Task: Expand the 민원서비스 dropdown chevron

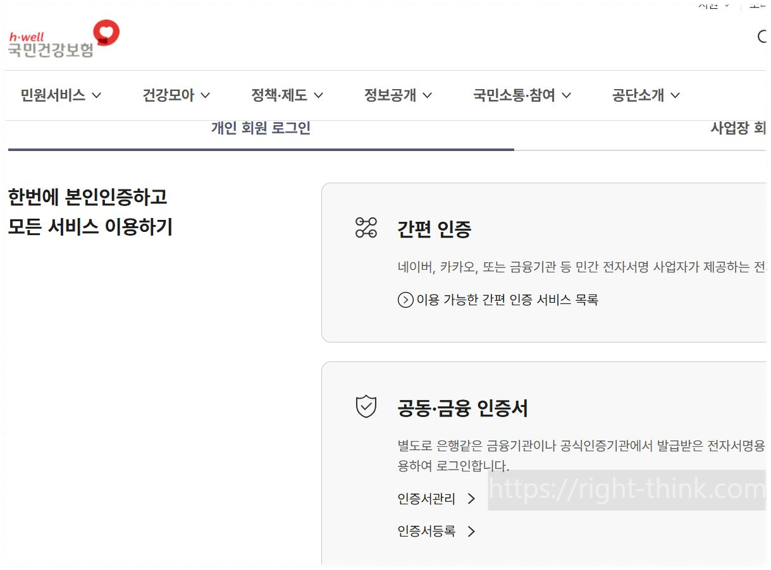Action: [x=97, y=95]
